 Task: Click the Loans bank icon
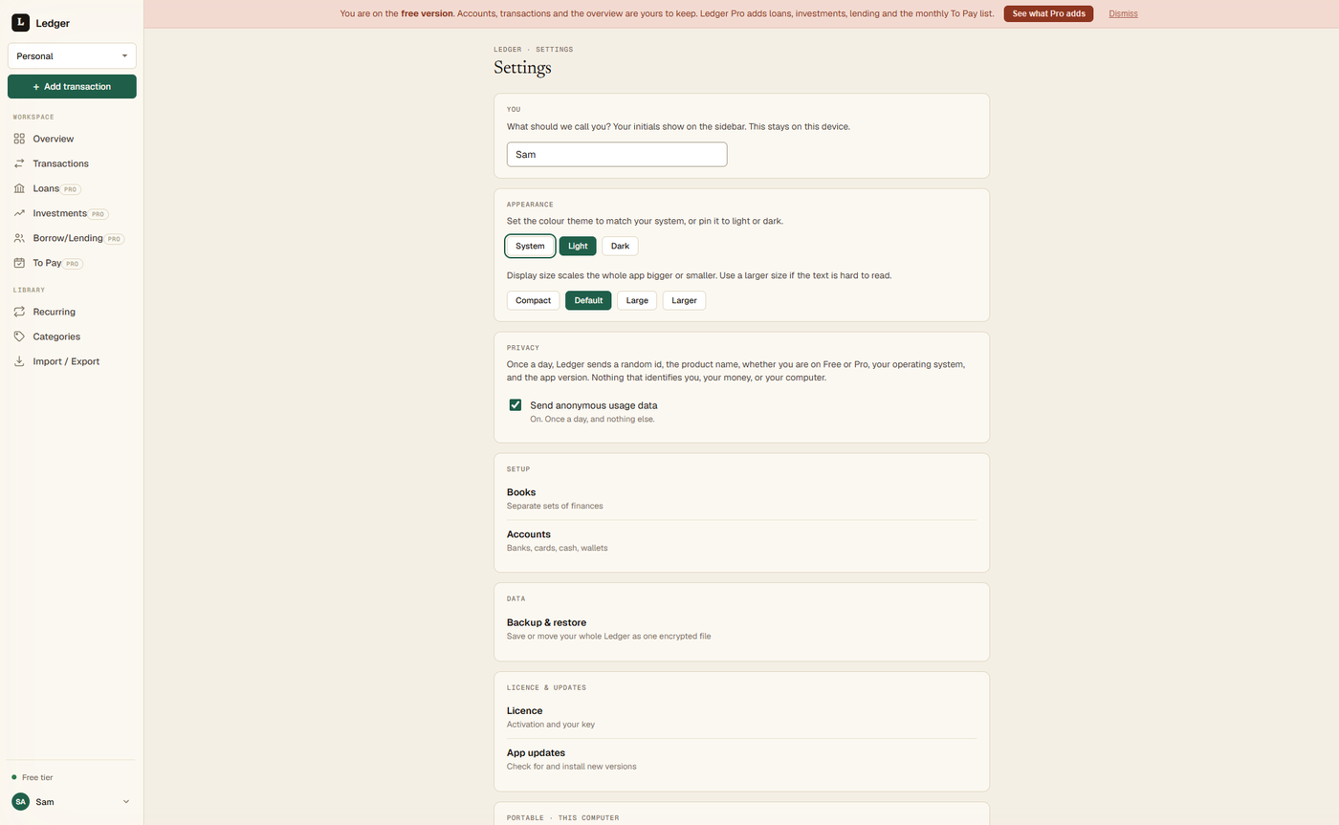pos(19,188)
